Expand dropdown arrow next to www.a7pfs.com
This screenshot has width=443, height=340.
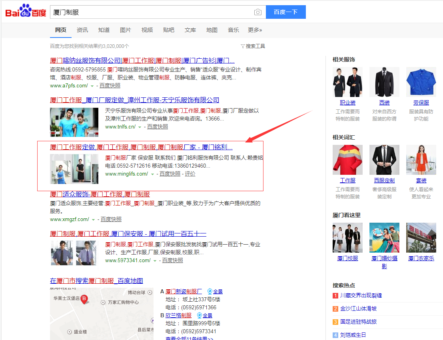(x=92, y=86)
